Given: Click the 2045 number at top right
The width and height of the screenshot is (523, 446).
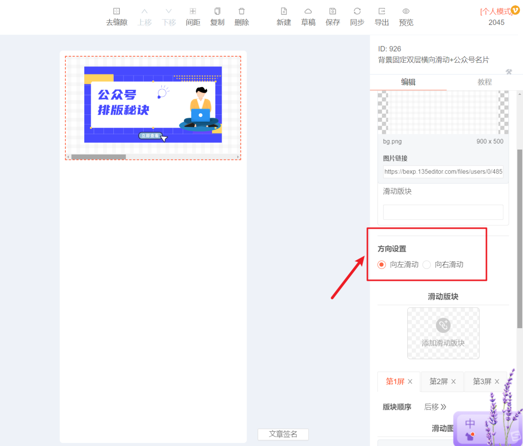Looking at the screenshot, I should [x=497, y=23].
